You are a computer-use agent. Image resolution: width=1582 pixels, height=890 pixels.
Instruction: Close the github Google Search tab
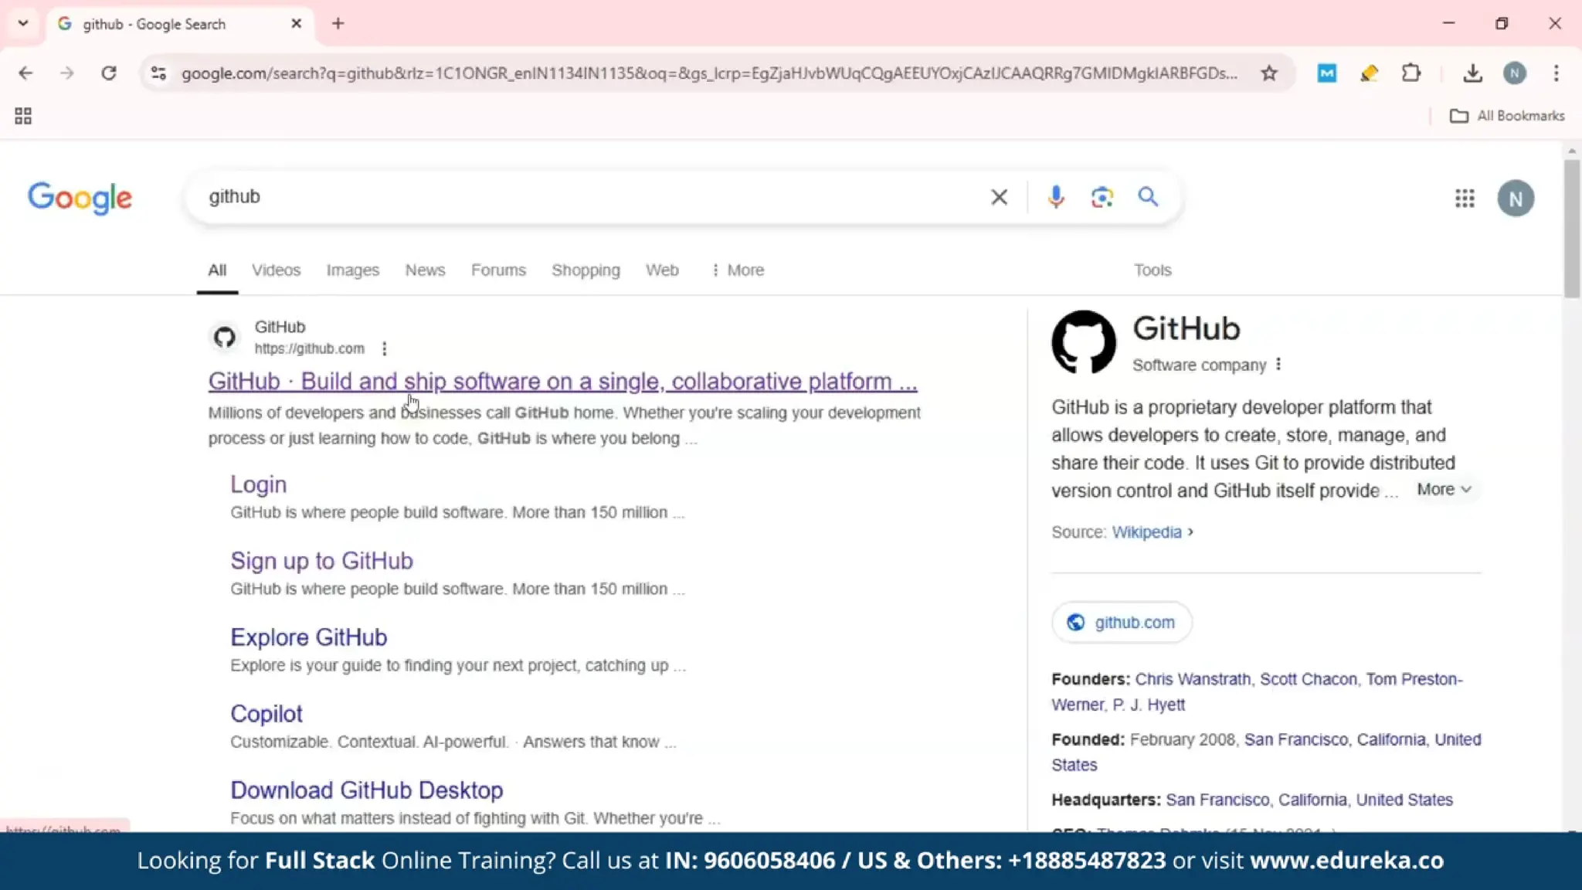[x=297, y=24]
